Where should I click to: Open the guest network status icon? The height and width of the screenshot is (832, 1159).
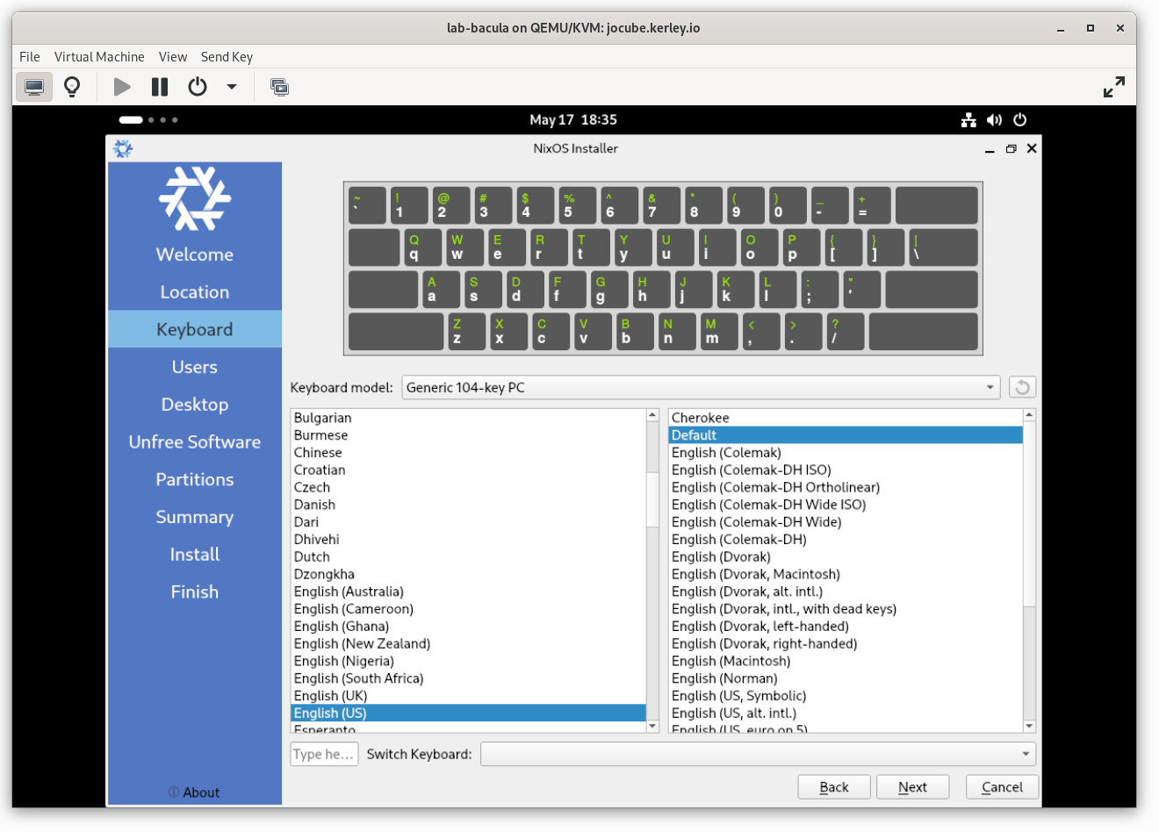pyautogui.click(x=968, y=120)
